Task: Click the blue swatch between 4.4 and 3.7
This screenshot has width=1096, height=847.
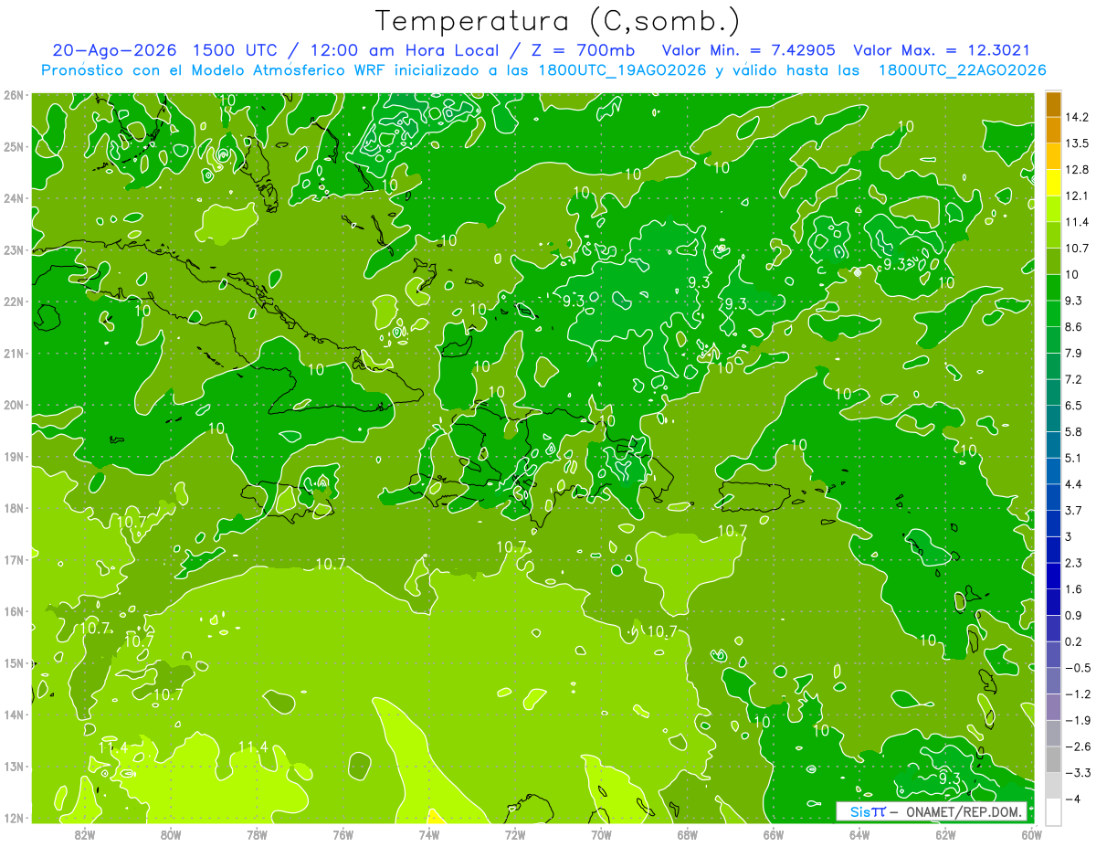Action: pos(1053,497)
